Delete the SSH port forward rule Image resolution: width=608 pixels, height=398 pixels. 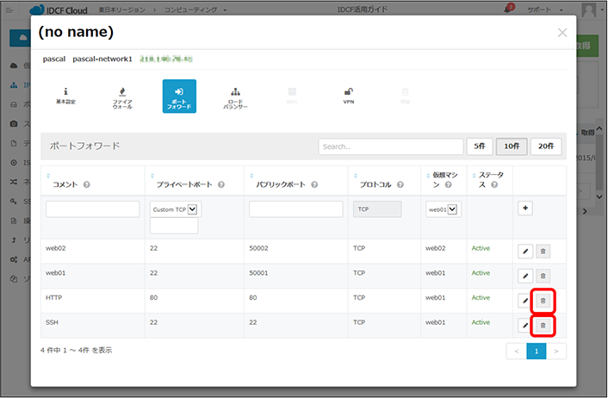point(543,326)
